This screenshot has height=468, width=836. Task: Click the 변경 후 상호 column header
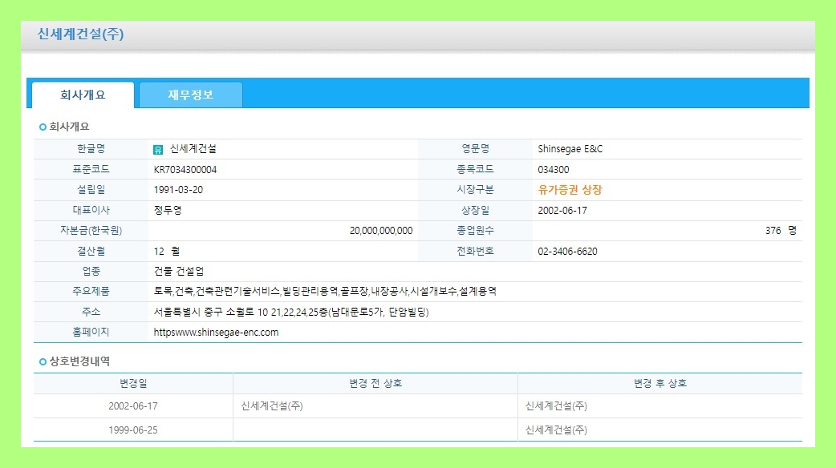click(660, 383)
